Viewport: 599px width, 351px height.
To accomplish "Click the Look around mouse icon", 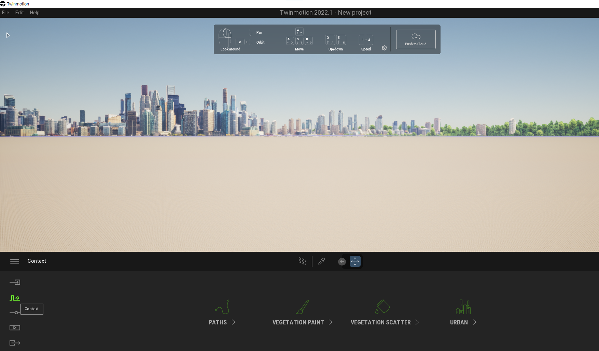I will (225, 37).
